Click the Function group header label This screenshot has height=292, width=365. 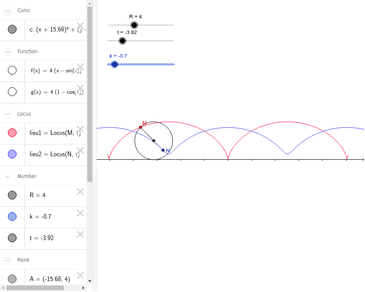(27, 52)
